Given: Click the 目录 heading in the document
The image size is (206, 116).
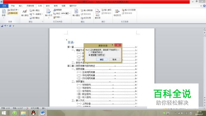Looking at the screenshot, I should [x=71, y=42].
